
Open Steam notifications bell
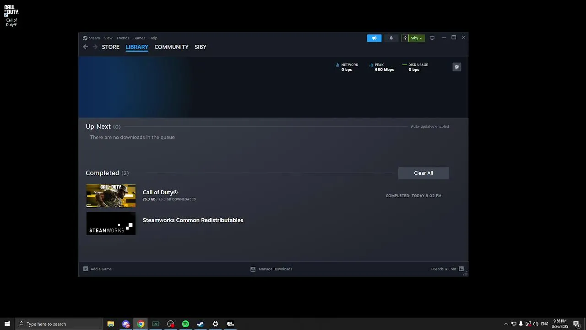[x=391, y=38]
